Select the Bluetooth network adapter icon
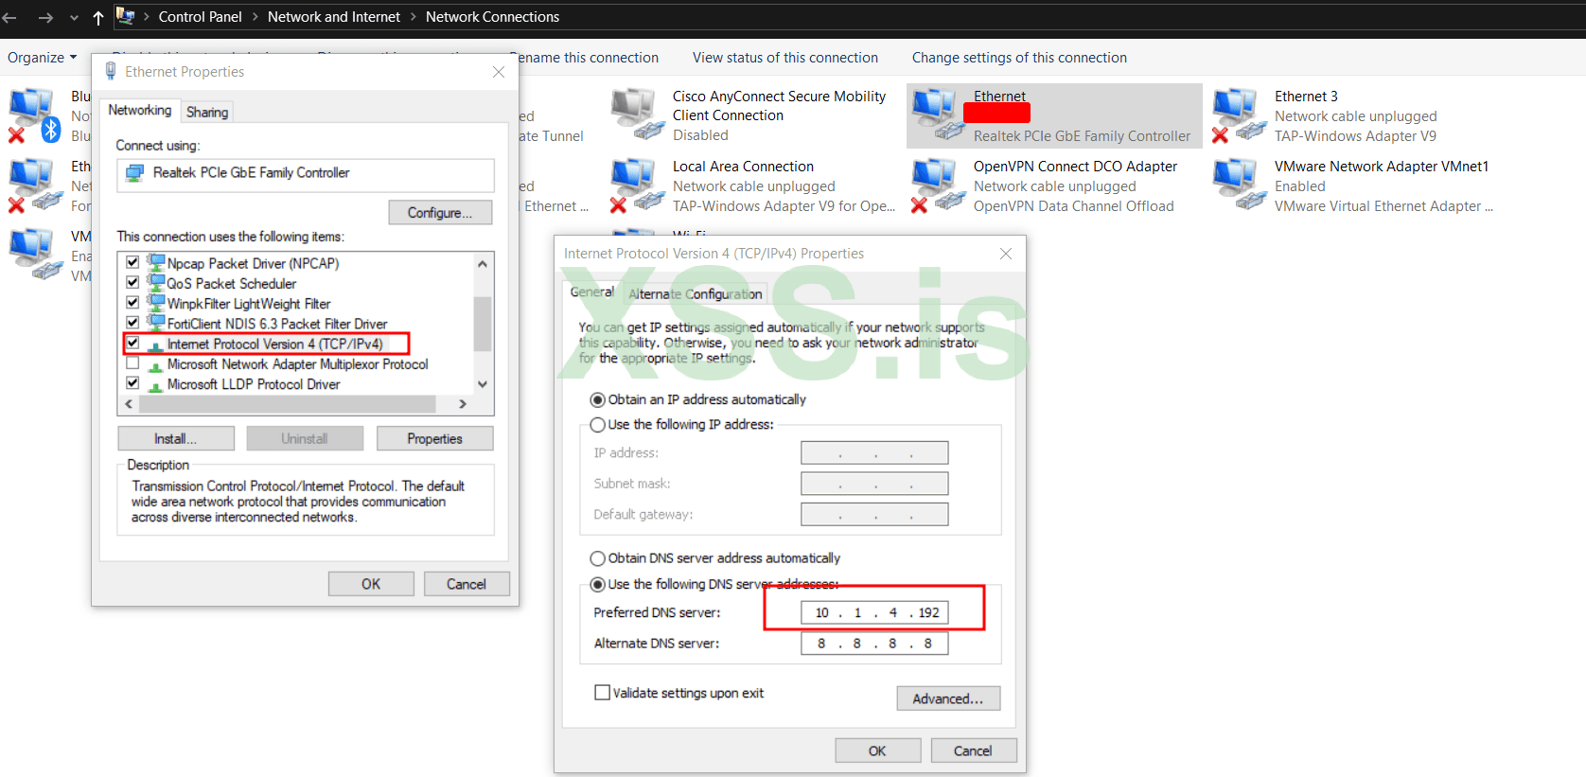Viewport: 1586px width, 777px height. point(34,115)
